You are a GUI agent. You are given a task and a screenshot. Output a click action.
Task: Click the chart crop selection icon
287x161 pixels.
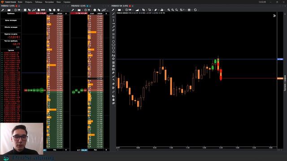coord(149,10)
